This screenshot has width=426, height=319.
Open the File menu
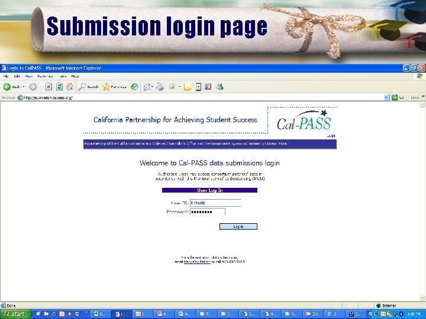6,76
